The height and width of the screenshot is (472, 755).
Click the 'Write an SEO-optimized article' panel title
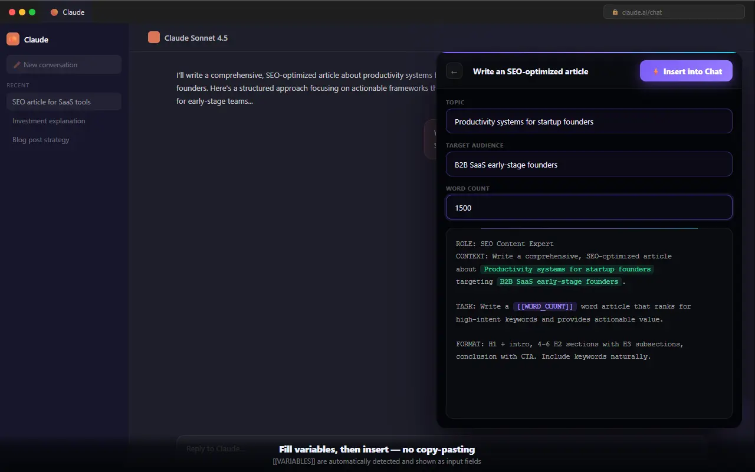pos(530,71)
